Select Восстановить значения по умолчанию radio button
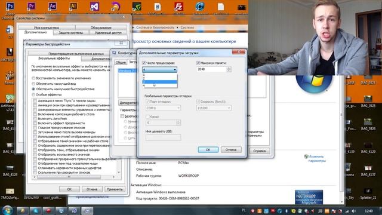The image size is (382, 215). point(33,78)
